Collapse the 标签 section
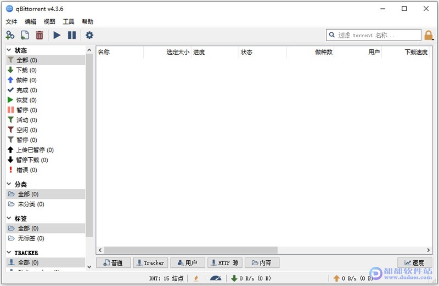The image size is (439, 286). pos(9,218)
